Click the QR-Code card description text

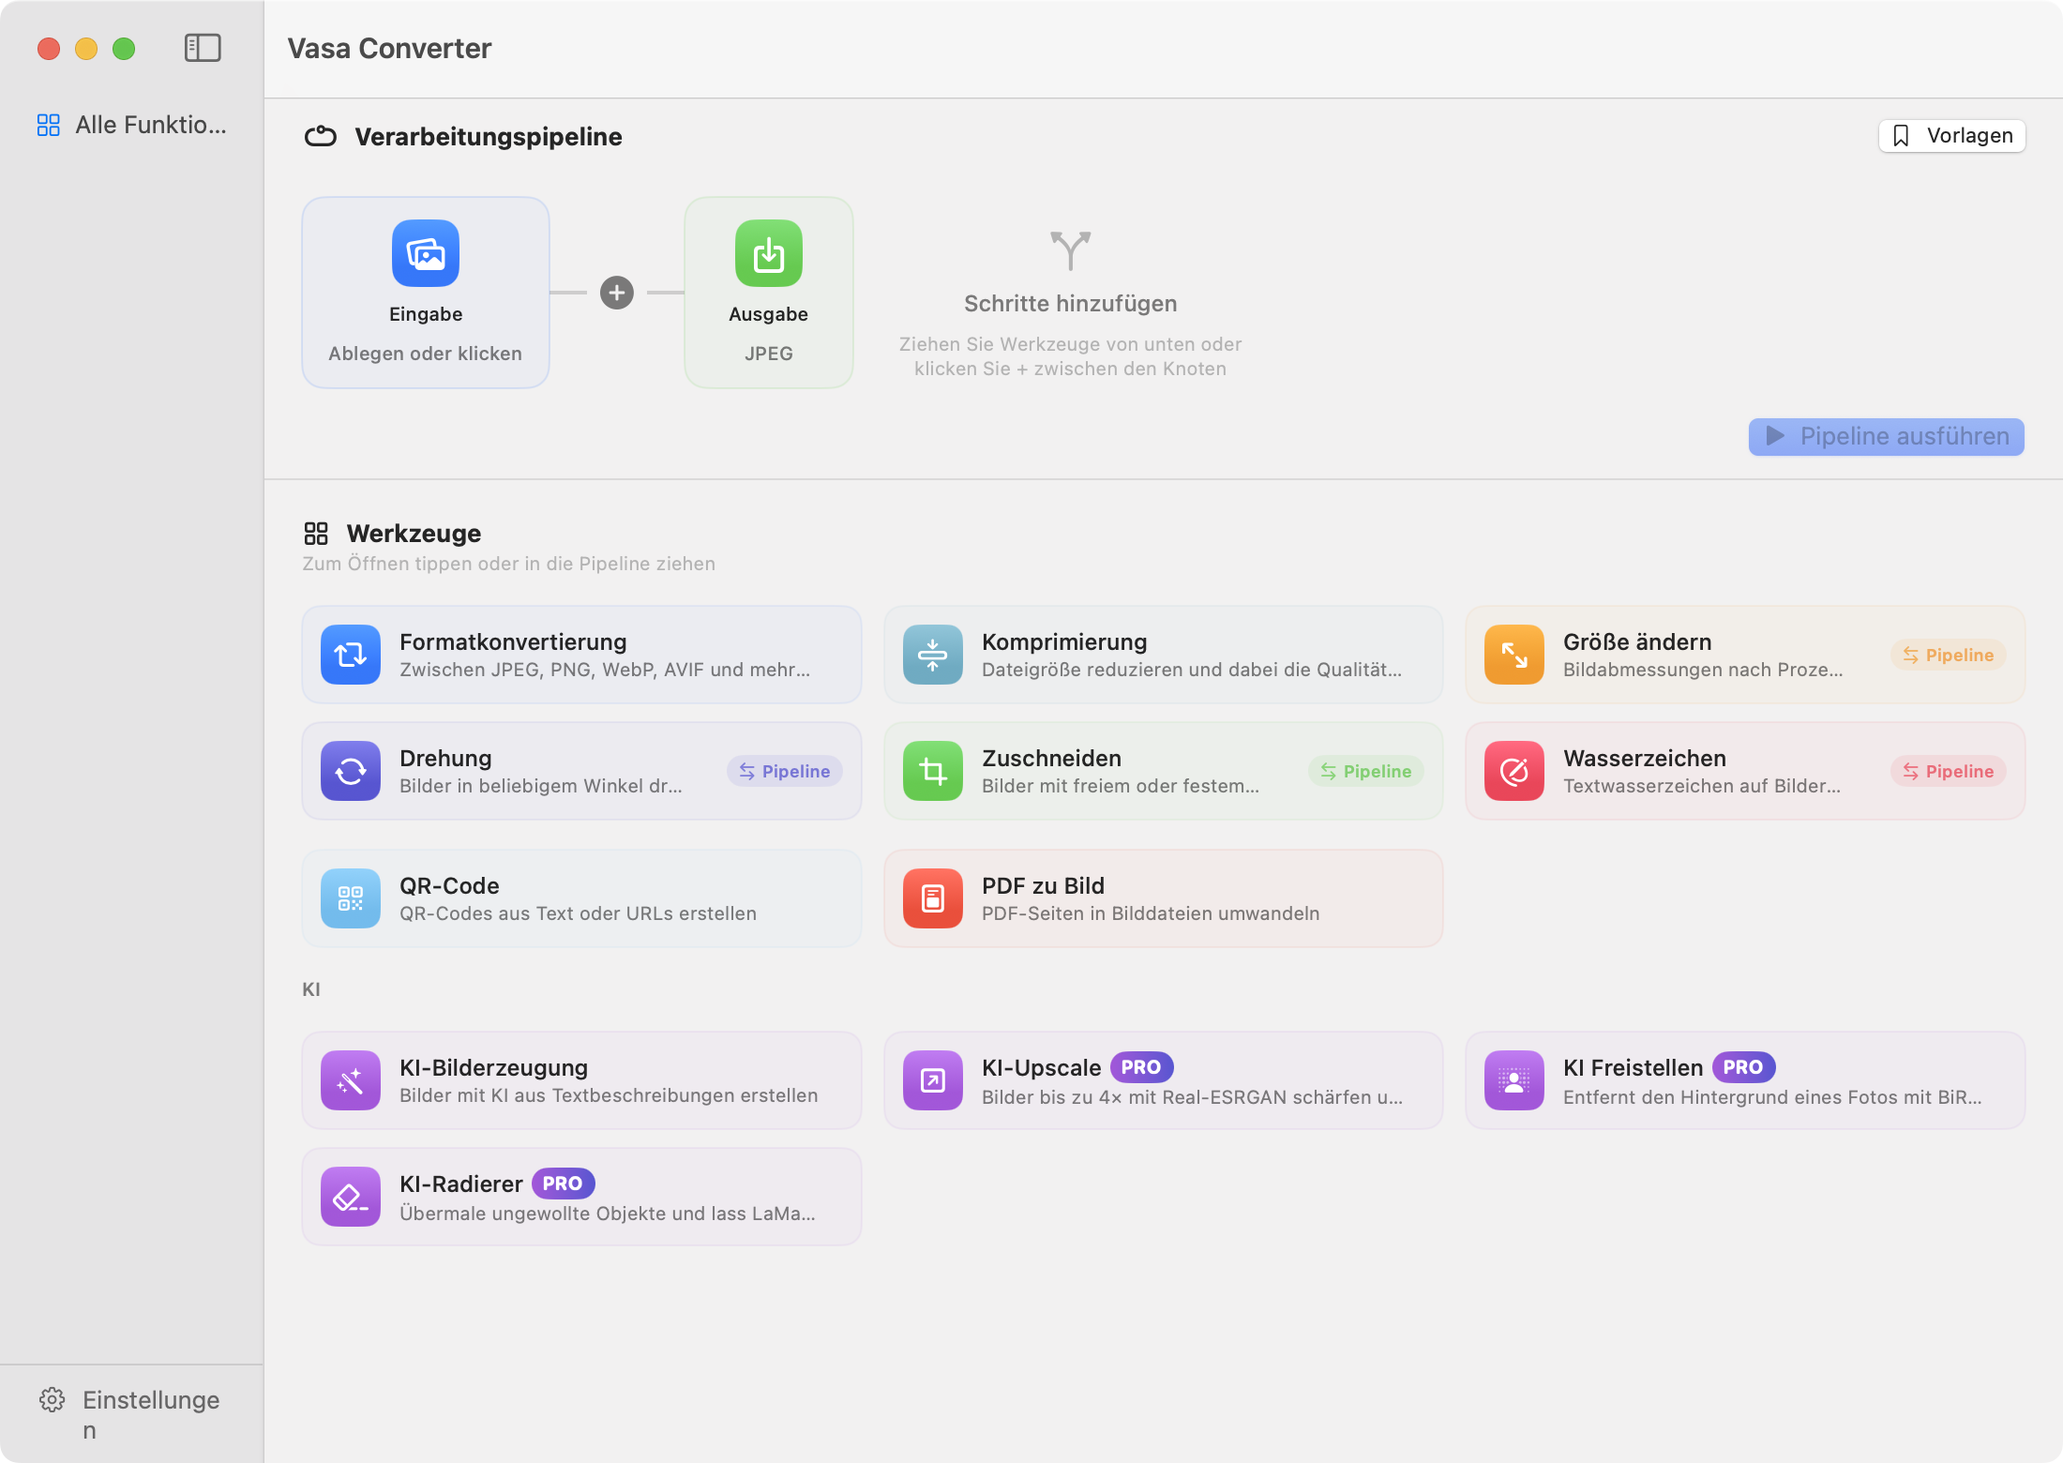(x=578, y=913)
